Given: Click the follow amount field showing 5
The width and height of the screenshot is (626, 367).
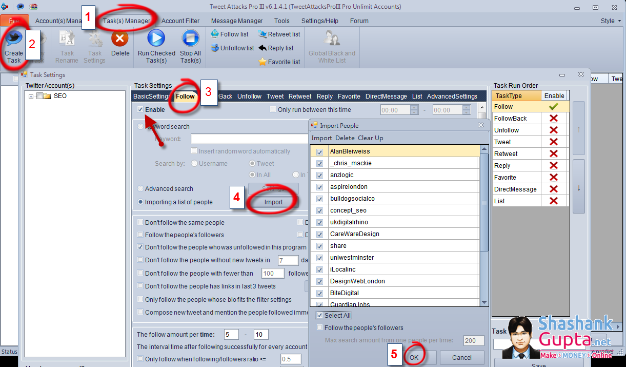Looking at the screenshot, I should click(x=231, y=335).
